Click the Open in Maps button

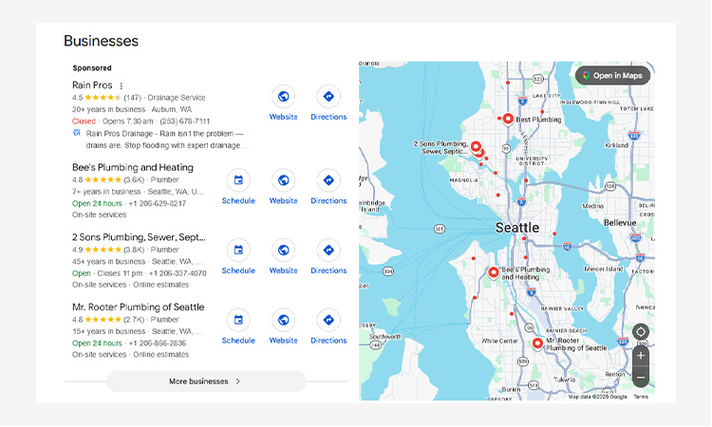point(612,76)
